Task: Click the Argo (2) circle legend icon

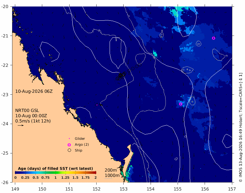Action: click(x=69, y=145)
